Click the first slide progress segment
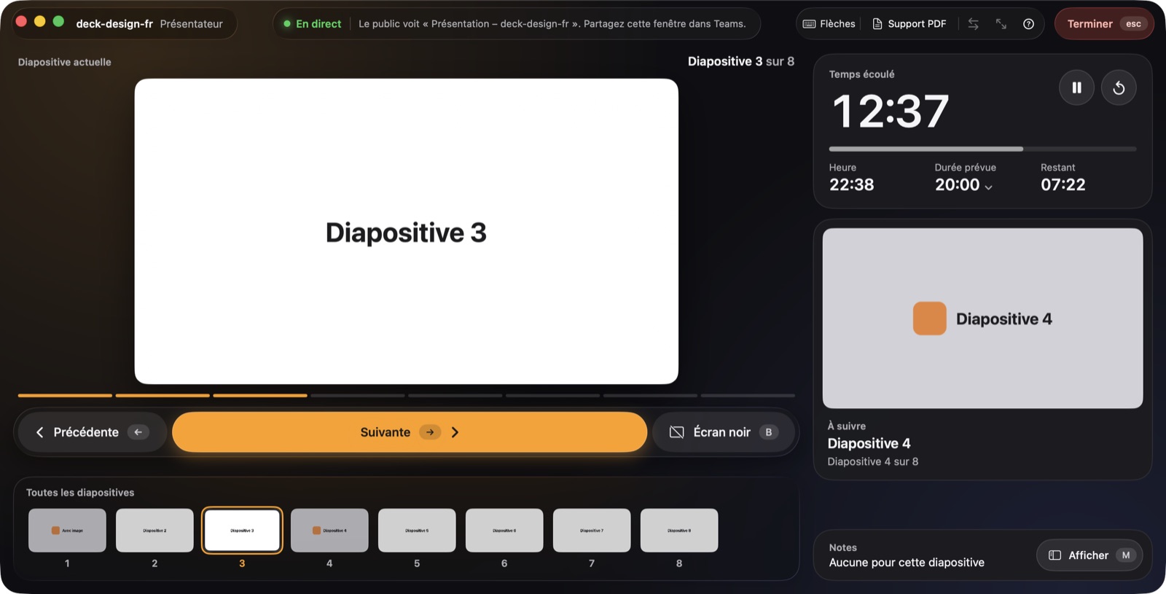The height and width of the screenshot is (594, 1166). coord(65,396)
